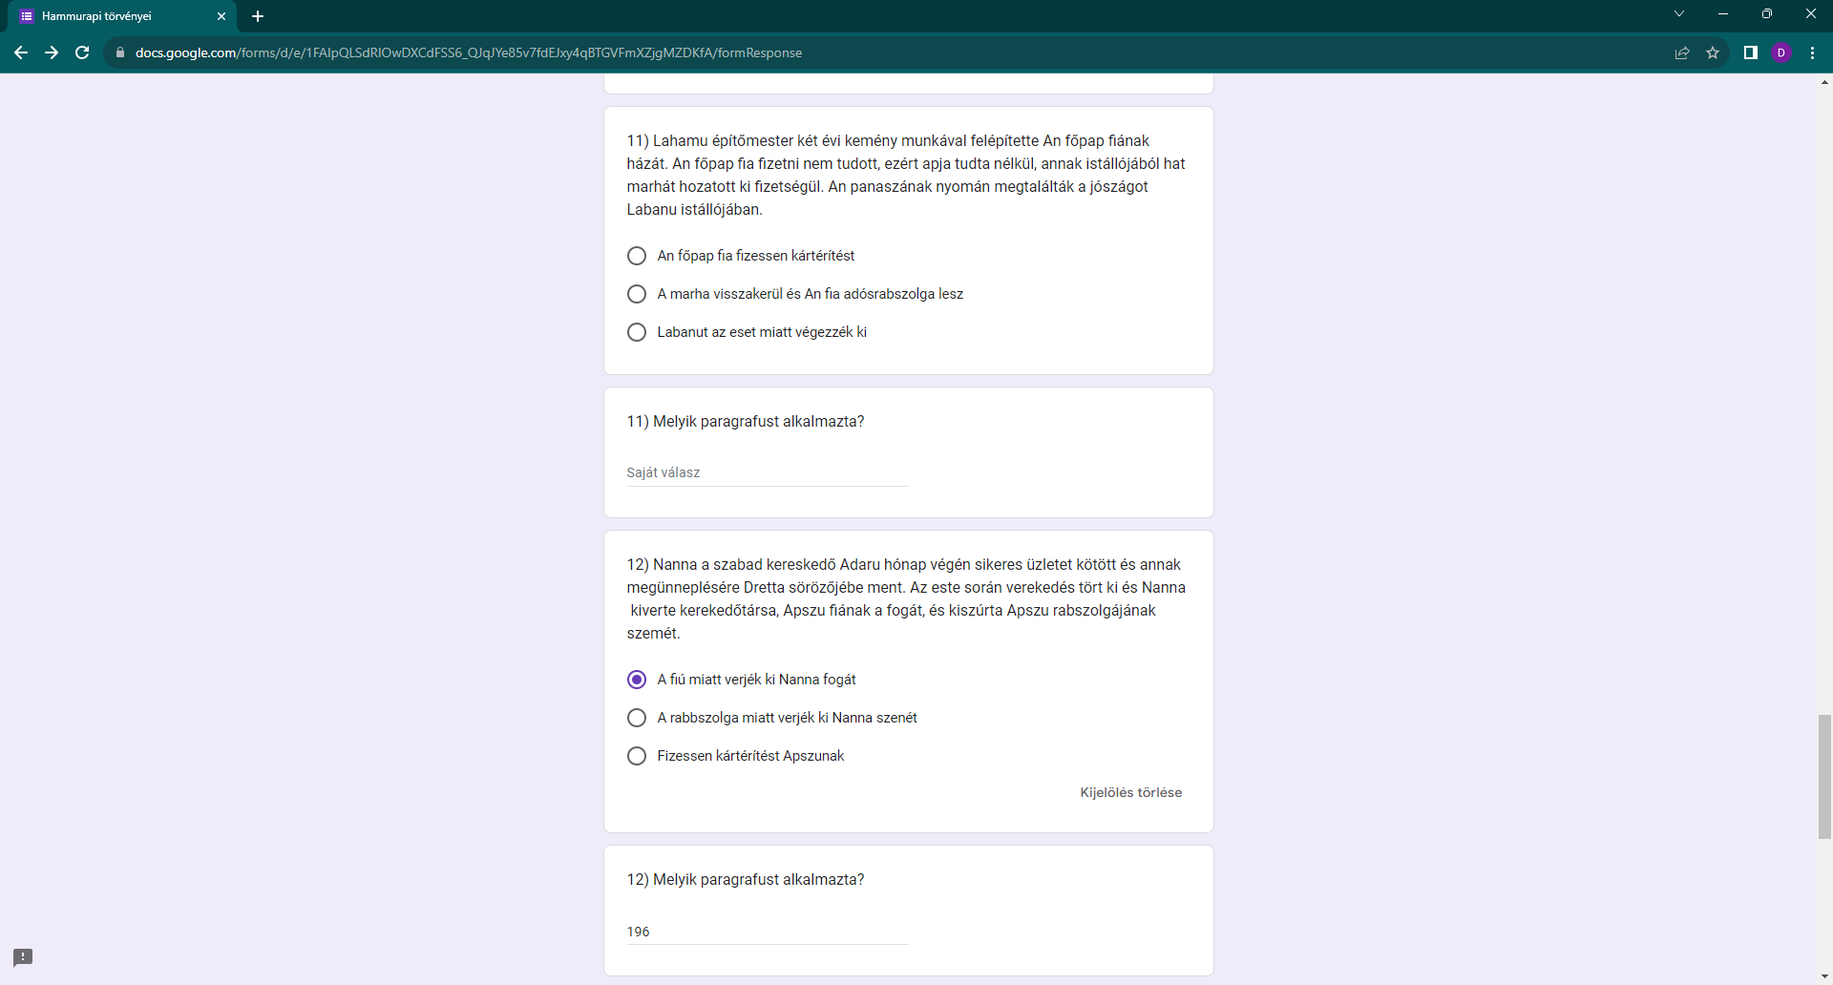The height and width of the screenshot is (985, 1833).
Task: Select 'Labanut az eset miatt végezzék ki'
Action: [x=637, y=332]
